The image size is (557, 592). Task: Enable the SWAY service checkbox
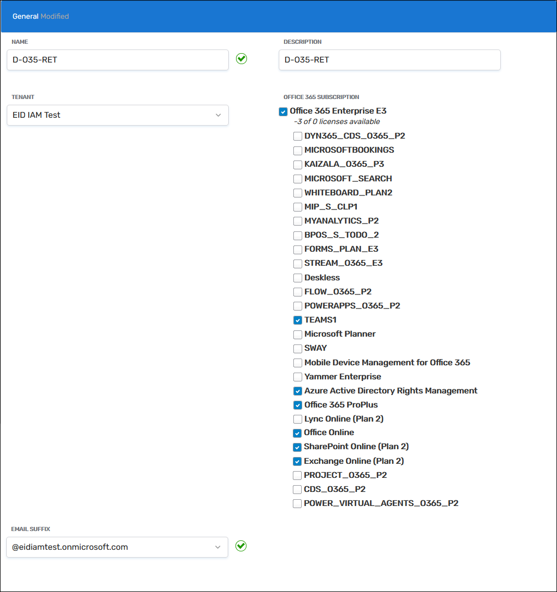pos(298,349)
